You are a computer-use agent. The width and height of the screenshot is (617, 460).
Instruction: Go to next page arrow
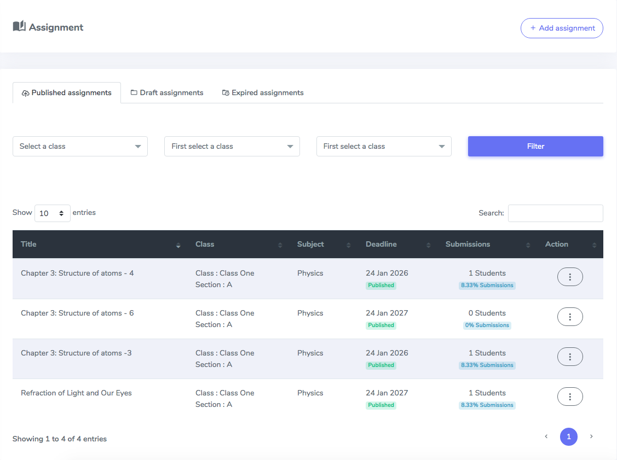pyautogui.click(x=591, y=436)
